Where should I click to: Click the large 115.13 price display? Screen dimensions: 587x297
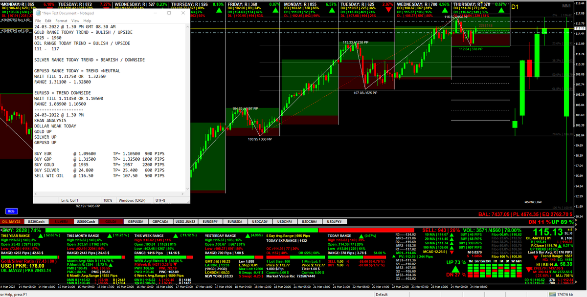547,232
